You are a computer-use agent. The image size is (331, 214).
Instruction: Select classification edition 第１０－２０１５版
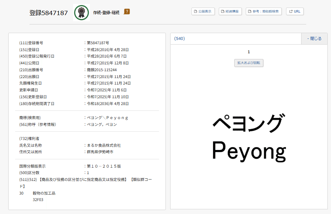point(104,166)
